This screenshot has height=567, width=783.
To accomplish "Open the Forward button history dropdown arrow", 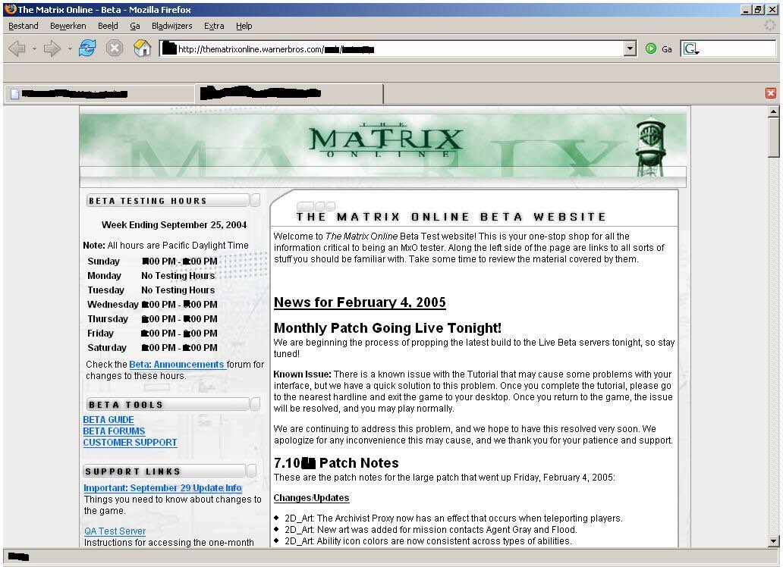I will coord(70,49).
